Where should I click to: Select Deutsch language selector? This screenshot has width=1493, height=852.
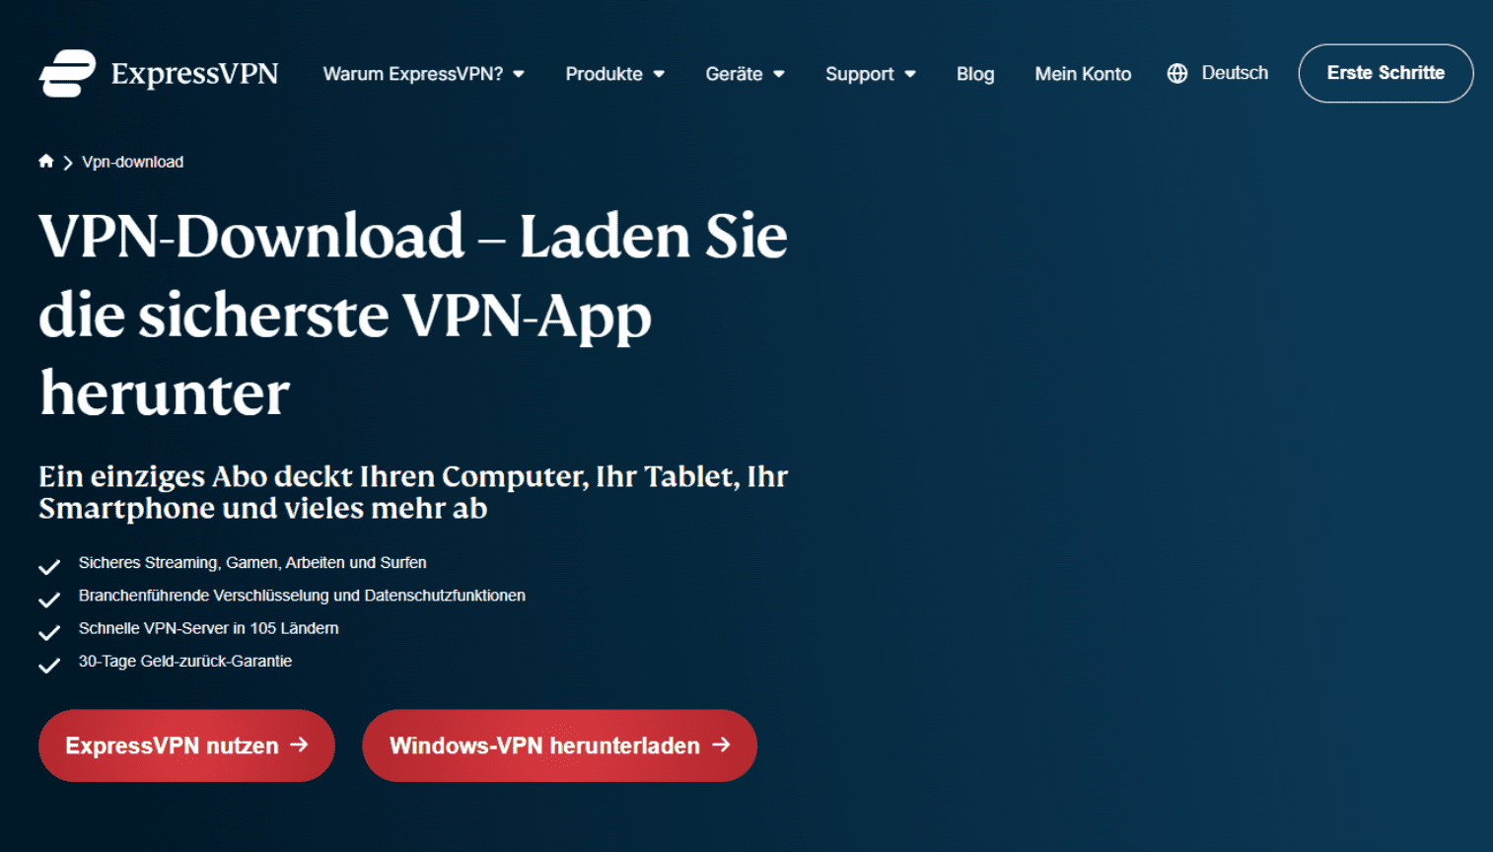point(1218,73)
